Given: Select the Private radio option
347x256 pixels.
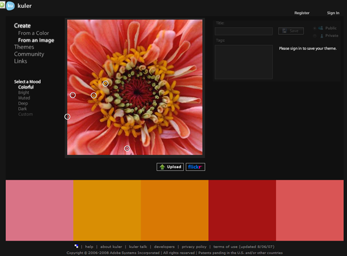Looking at the screenshot, I should click(314, 36).
